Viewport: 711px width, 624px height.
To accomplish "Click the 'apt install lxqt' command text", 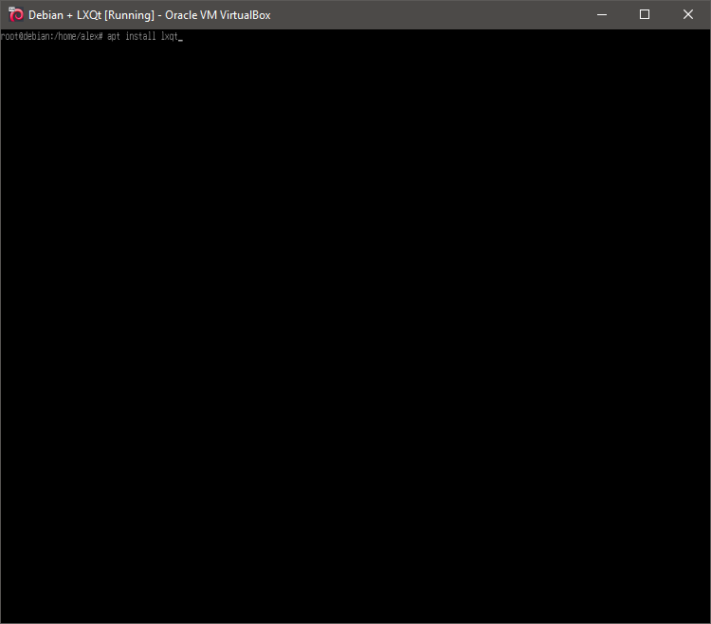I will click(x=142, y=36).
